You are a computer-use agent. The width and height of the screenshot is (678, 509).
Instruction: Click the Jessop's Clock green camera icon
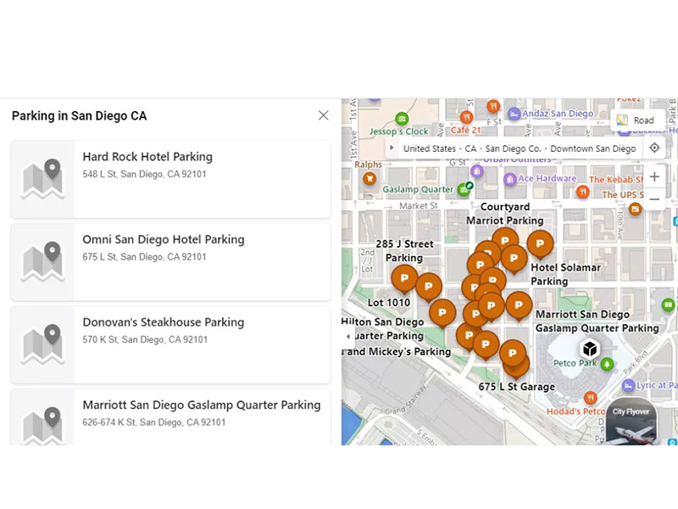(x=402, y=119)
